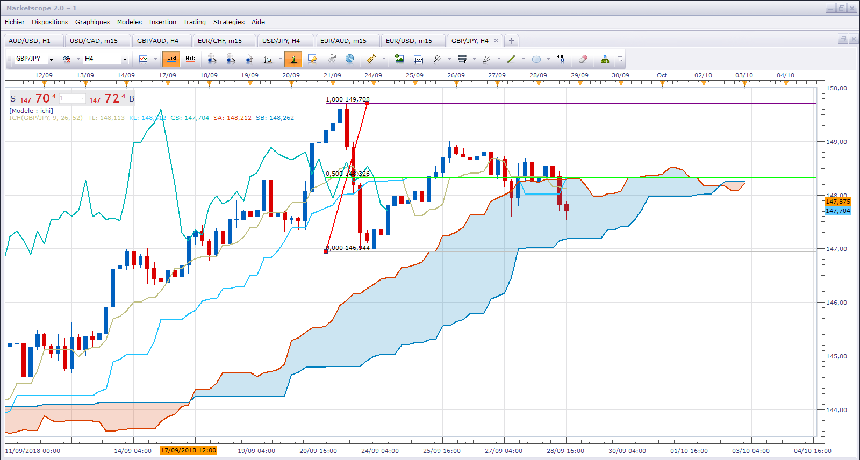Image resolution: width=860 pixels, height=460 pixels.
Task: Expand the chart type dropdown arrow
Action: (x=155, y=59)
